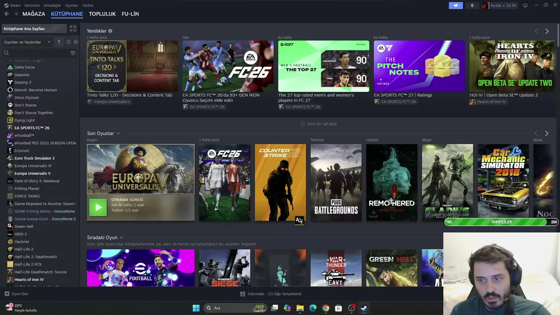The height and width of the screenshot is (315, 560).
Task: Open Counter-Strike 2 cover thumbnail
Action: pos(280,182)
